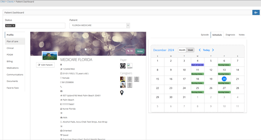The height and width of the screenshot is (140, 261).
Task: Select the first banner carousel dot
Action: 86,49
